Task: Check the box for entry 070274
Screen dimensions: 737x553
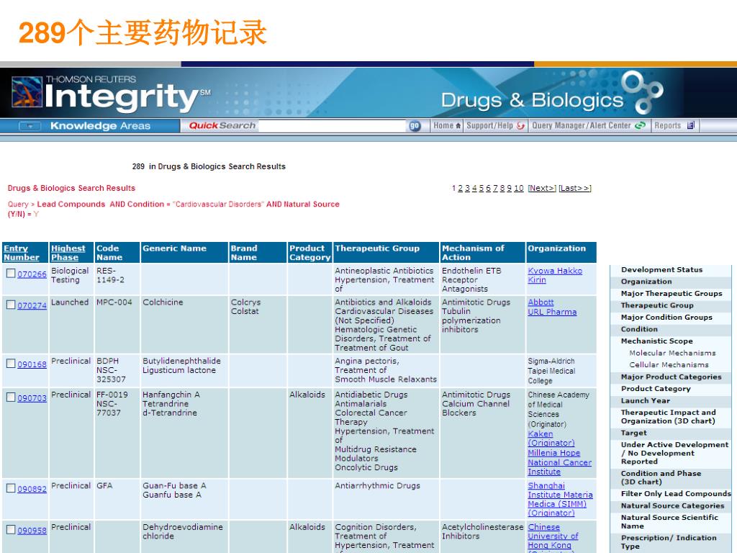Action: pyautogui.click(x=11, y=305)
